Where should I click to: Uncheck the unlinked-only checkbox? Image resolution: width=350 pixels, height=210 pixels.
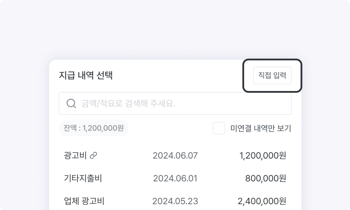point(219,128)
